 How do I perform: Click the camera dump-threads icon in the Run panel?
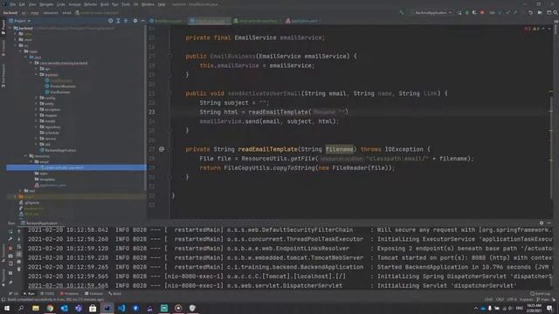(x=10, y=256)
